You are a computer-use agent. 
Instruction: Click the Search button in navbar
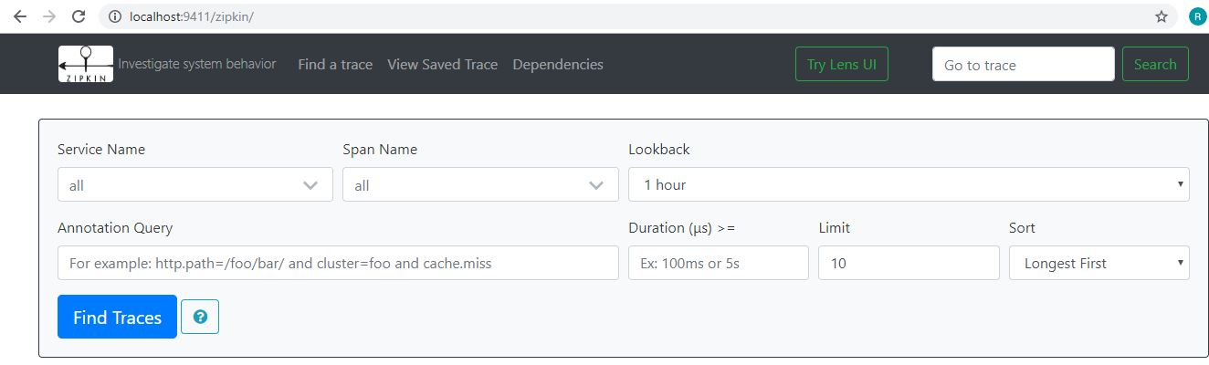click(x=1155, y=64)
